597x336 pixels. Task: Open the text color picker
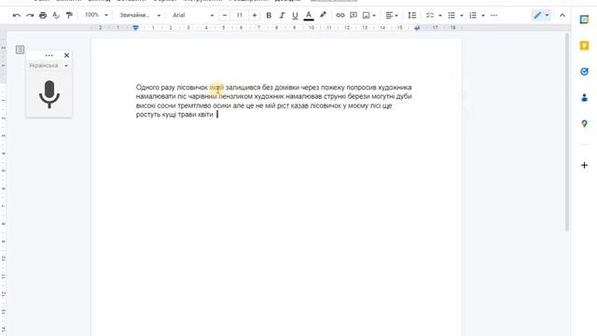309,15
